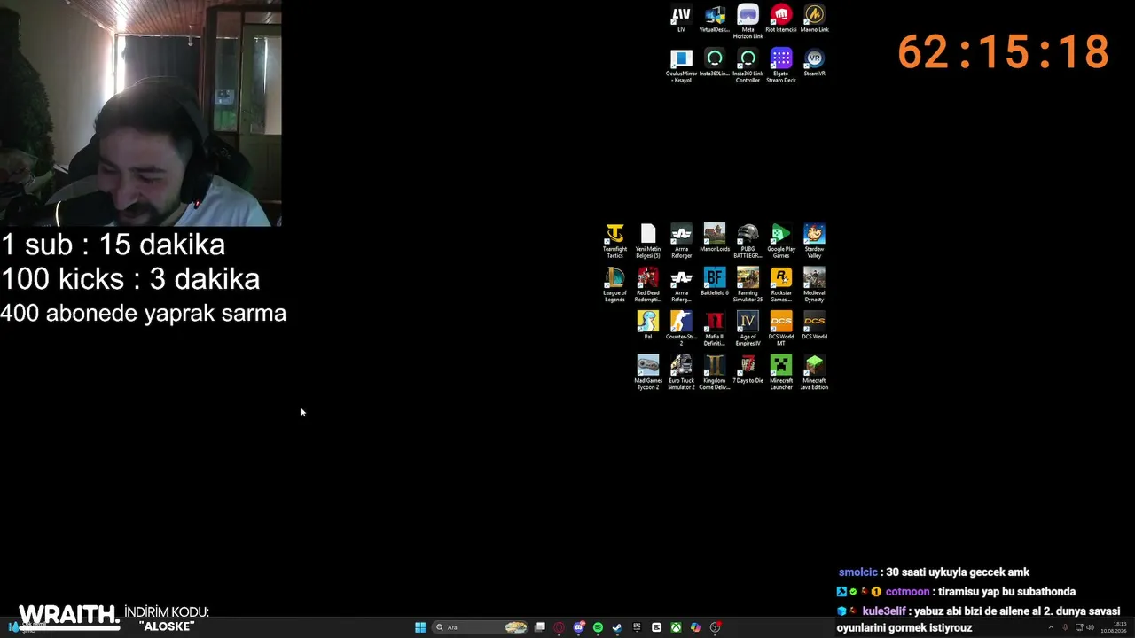Launch Rockstar Games desktop shortcut
1135x638 pixels.
tap(781, 285)
